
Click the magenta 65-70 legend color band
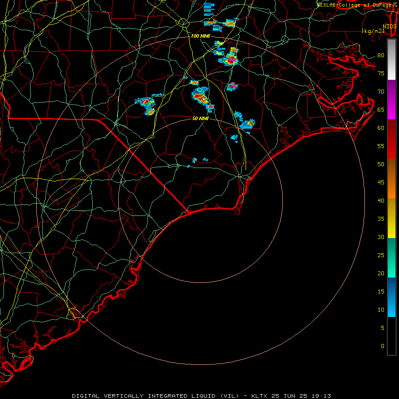coord(391,100)
